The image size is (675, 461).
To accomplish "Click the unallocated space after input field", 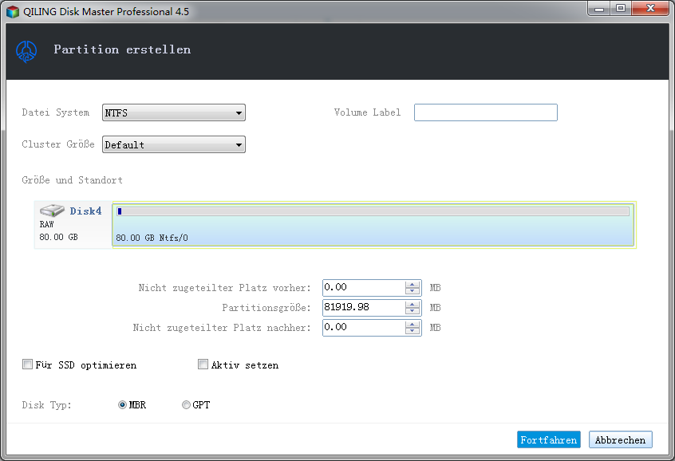I will (x=364, y=328).
